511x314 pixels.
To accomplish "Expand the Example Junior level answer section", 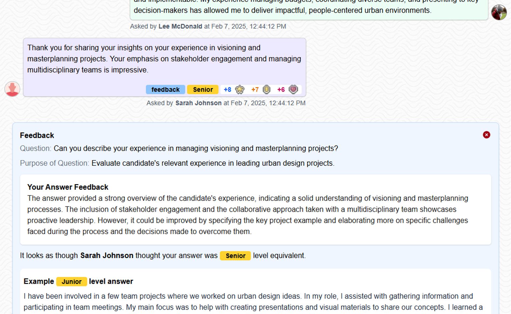I will click(78, 281).
